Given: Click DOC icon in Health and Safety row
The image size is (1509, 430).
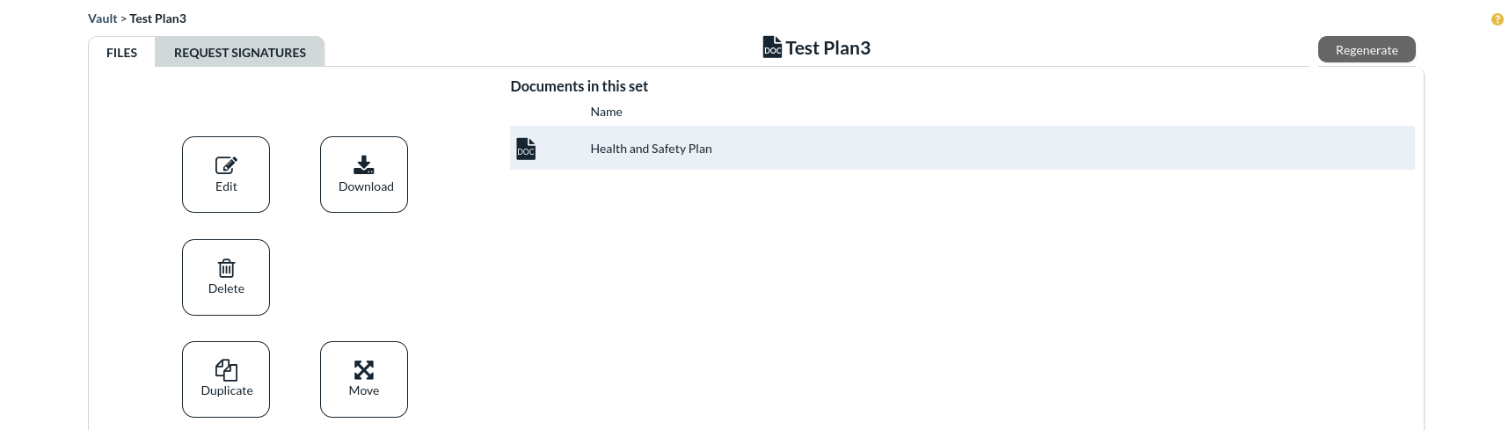Looking at the screenshot, I should pos(526,149).
